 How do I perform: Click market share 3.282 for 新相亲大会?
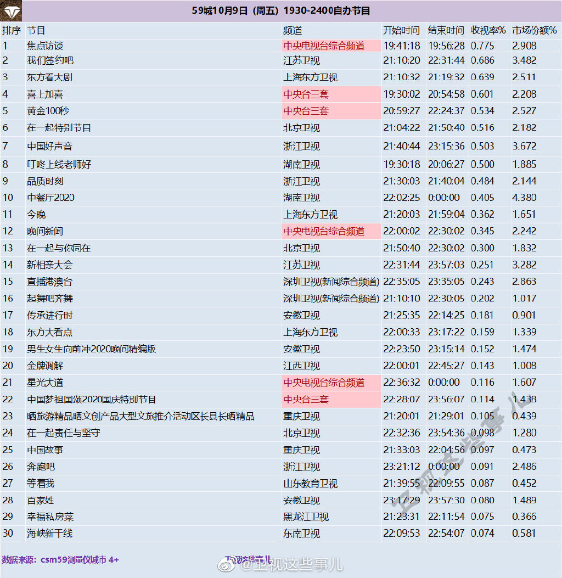524,265
